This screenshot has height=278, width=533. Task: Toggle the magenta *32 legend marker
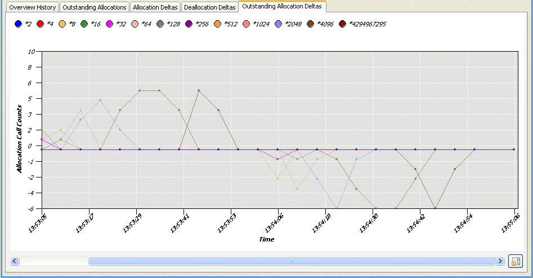109,24
